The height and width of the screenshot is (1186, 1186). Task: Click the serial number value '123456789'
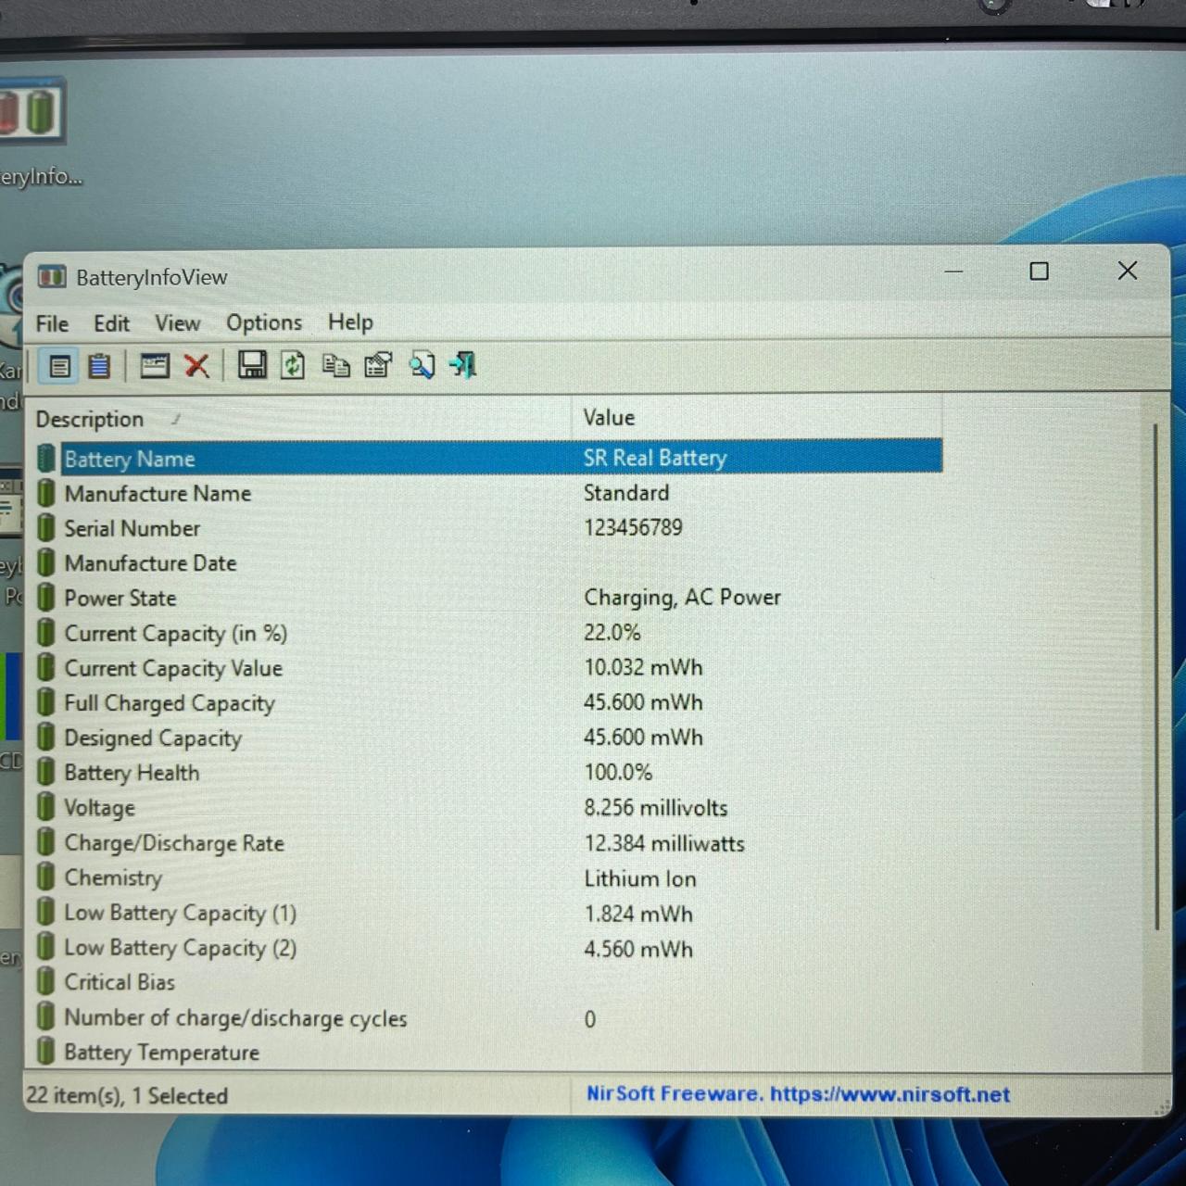point(633,528)
